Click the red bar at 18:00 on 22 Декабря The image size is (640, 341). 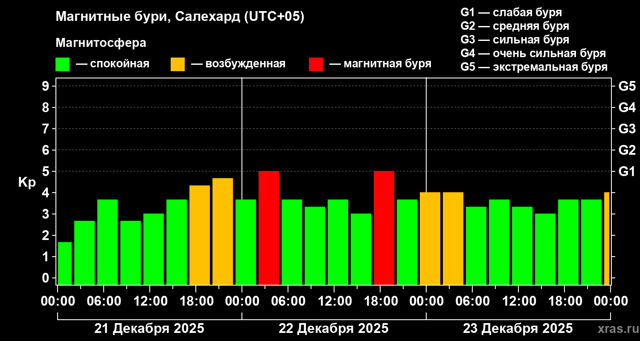tap(384, 228)
